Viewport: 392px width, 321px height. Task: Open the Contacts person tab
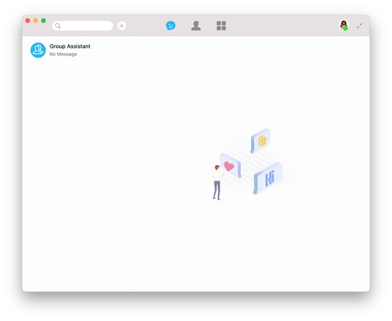[196, 26]
